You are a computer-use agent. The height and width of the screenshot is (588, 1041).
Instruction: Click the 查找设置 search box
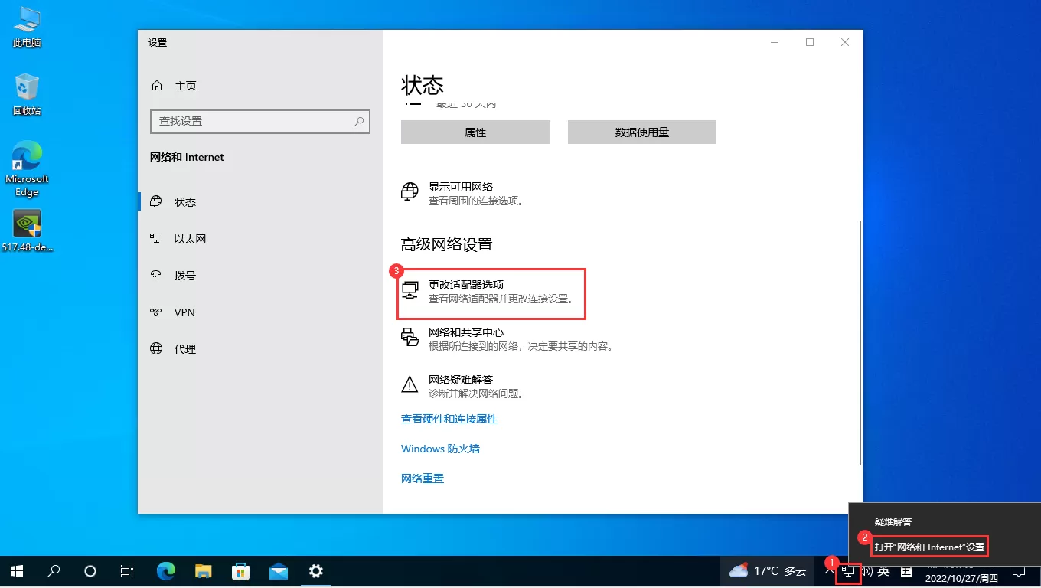tap(260, 122)
